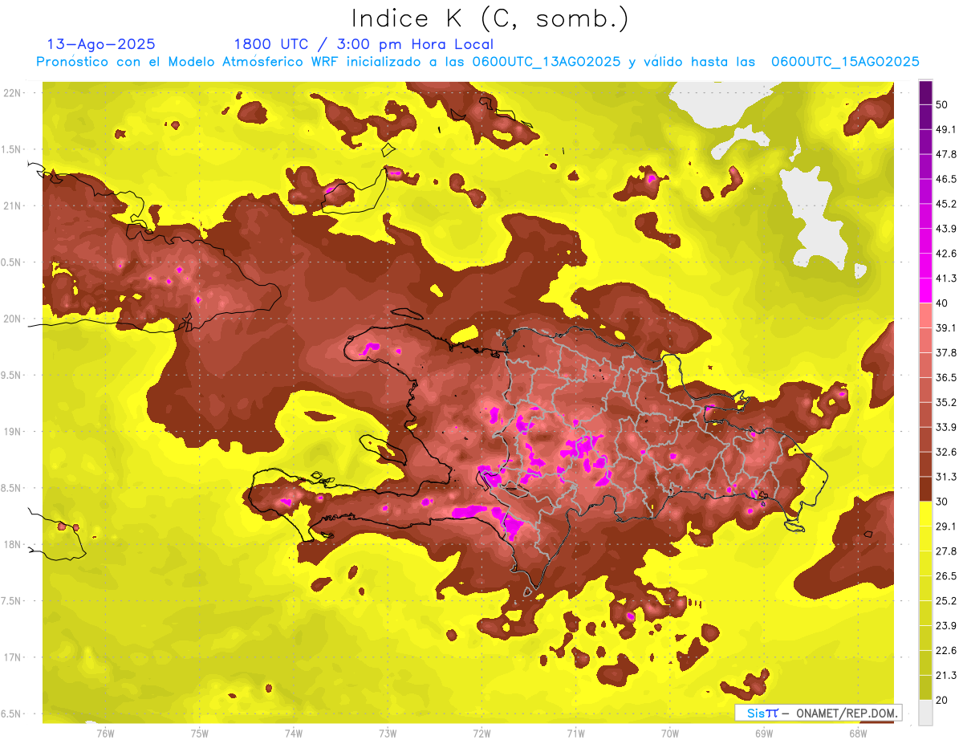
Task: Click the legend value "30"
Action: (x=941, y=502)
